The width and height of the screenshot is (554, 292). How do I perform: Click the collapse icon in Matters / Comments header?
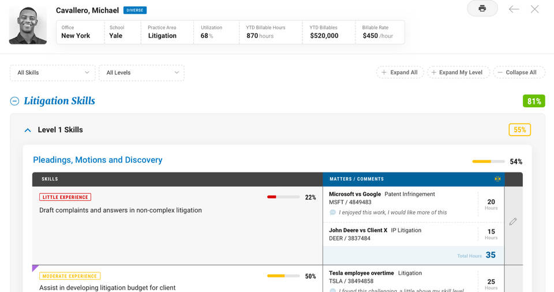pos(497,179)
